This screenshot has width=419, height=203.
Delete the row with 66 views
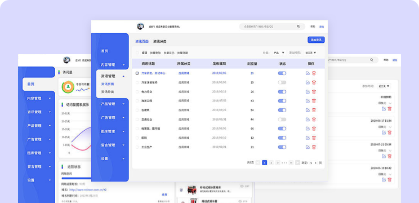[314, 129]
